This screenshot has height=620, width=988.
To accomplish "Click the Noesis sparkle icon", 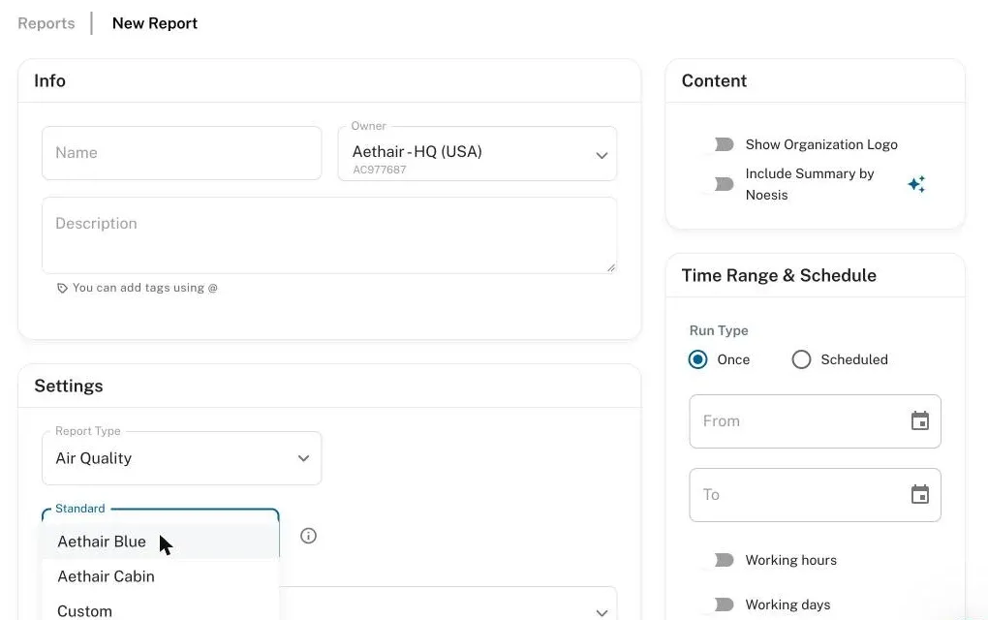I will click(x=916, y=184).
